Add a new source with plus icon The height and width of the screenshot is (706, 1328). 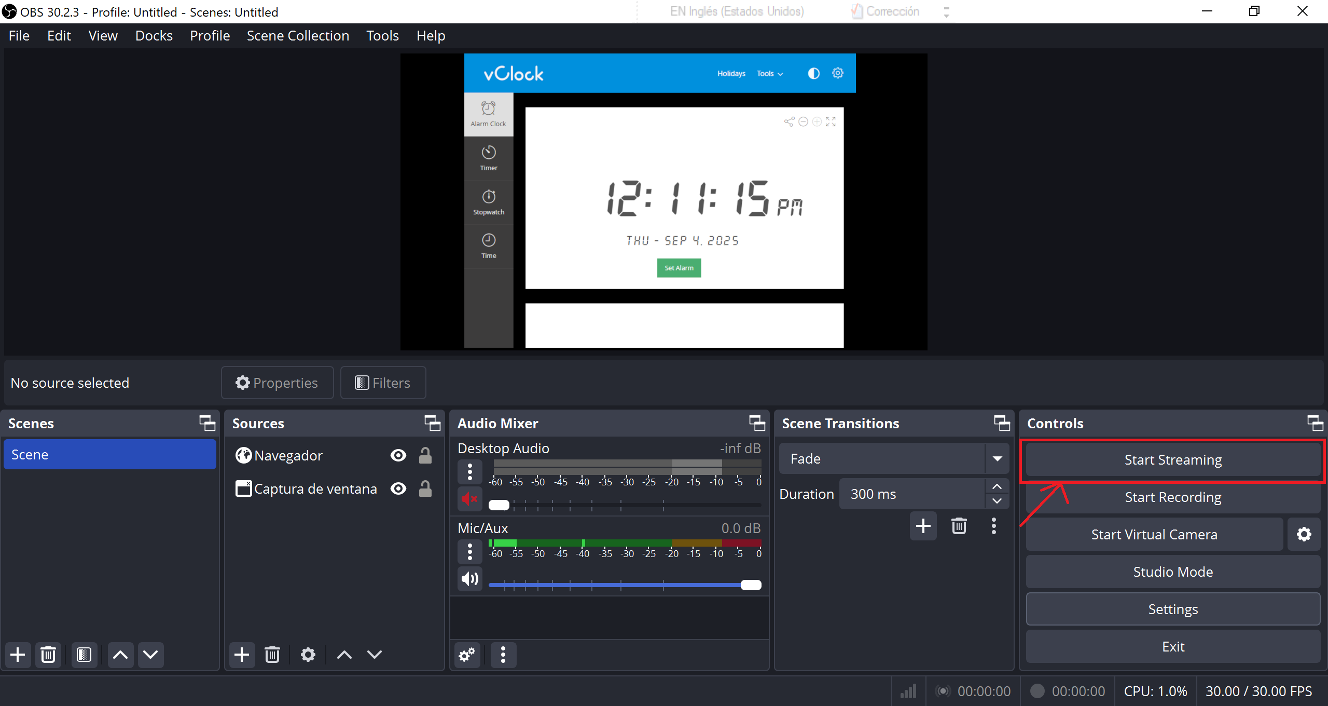[x=242, y=655]
